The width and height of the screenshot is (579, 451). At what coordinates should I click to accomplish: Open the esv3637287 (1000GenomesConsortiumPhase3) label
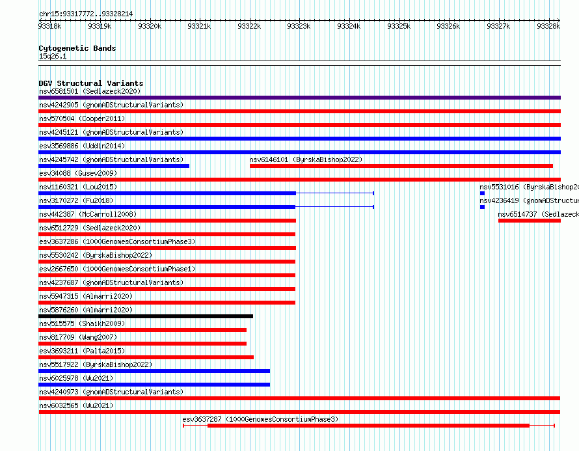(x=260, y=419)
